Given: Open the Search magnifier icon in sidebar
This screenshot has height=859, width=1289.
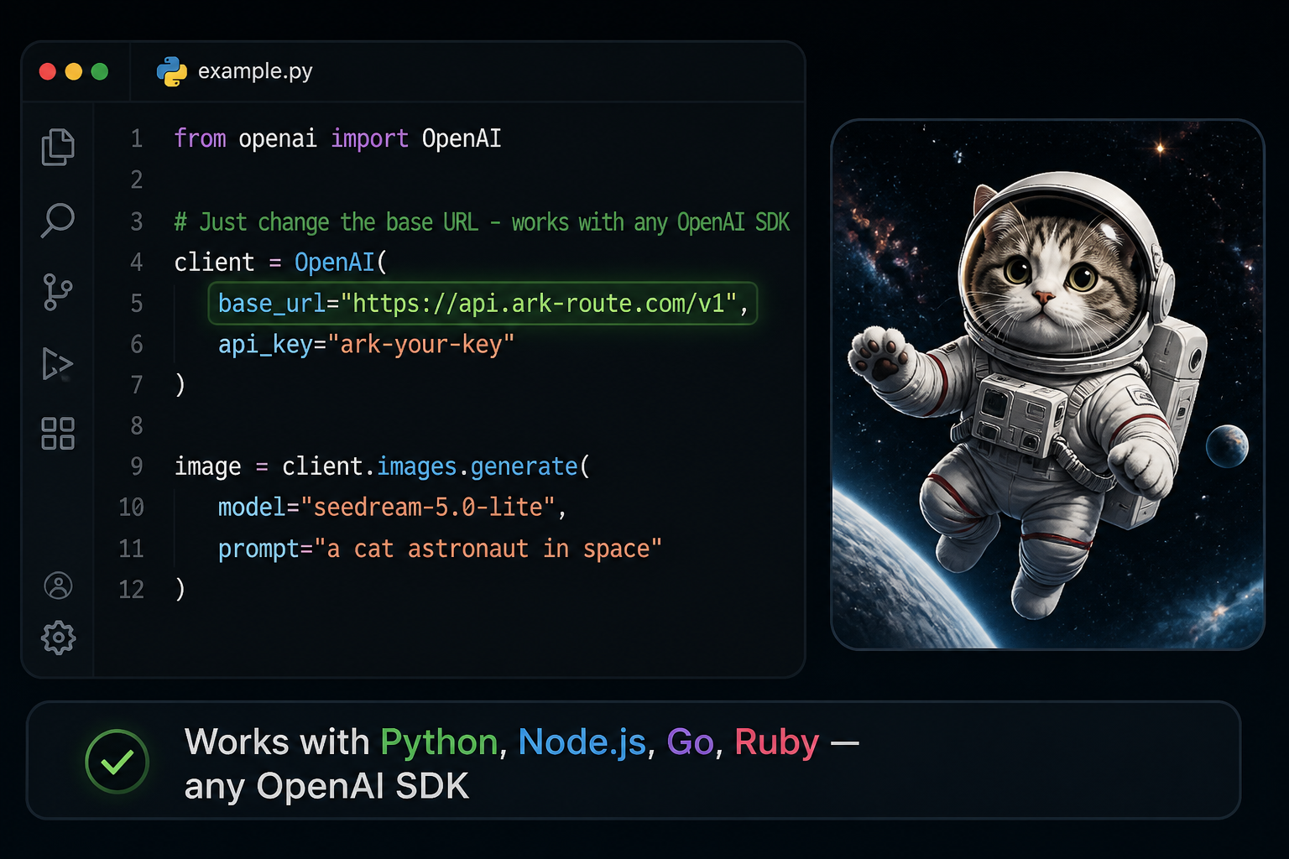Looking at the screenshot, I should click(x=58, y=221).
